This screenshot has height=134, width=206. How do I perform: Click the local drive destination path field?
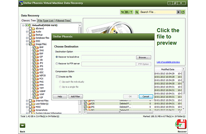109,57
